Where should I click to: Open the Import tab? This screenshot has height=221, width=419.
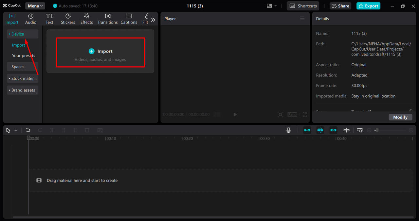pyautogui.click(x=12, y=19)
